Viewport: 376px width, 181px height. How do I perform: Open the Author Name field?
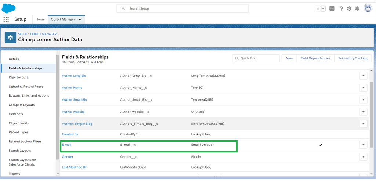[x=72, y=88]
